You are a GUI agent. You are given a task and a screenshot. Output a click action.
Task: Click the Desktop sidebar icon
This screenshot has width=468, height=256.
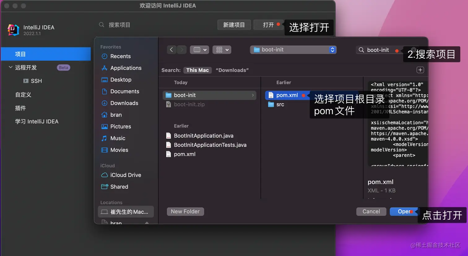pos(105,80)
